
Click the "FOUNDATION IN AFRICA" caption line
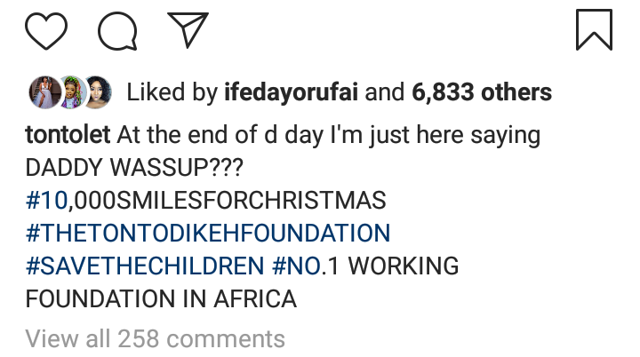click(160, 298)
